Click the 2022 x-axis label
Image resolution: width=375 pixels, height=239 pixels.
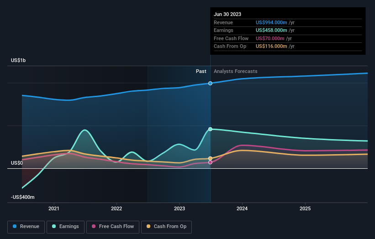[x=116, y=209]
